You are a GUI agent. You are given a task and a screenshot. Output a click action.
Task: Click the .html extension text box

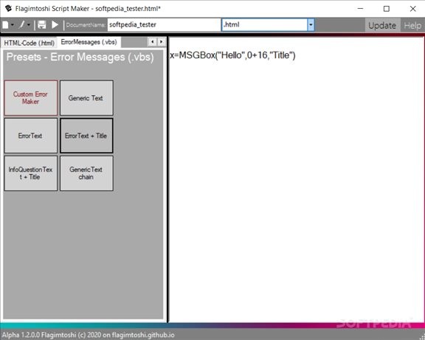(265, 24)
